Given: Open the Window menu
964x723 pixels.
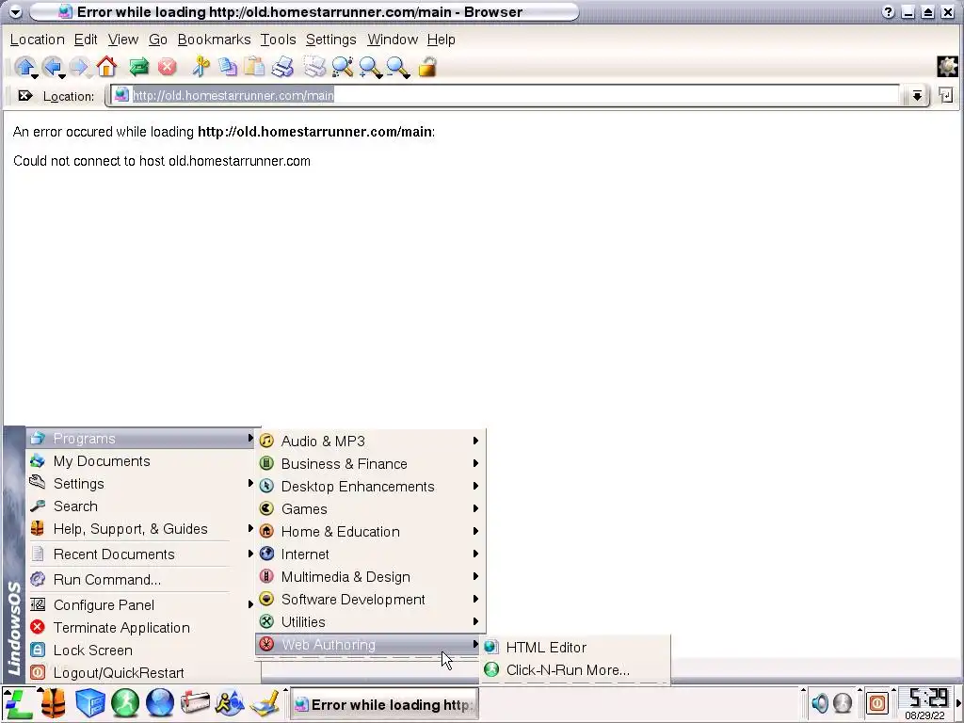Looking at the screenshot, I should pos(393,40).
